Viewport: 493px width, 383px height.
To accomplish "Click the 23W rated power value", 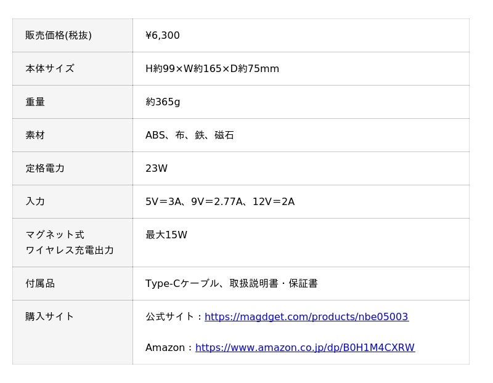I will (157, 168).
